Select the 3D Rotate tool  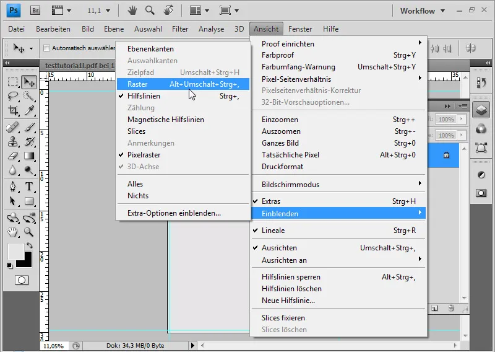tap(12, 218)
